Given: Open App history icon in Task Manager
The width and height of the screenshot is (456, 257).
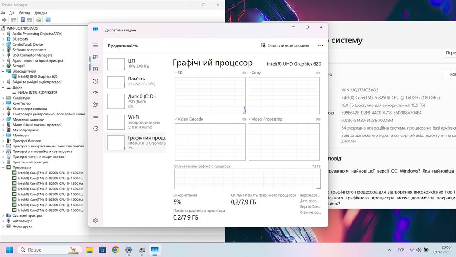Looking at the screenshot, I should 95,81.
